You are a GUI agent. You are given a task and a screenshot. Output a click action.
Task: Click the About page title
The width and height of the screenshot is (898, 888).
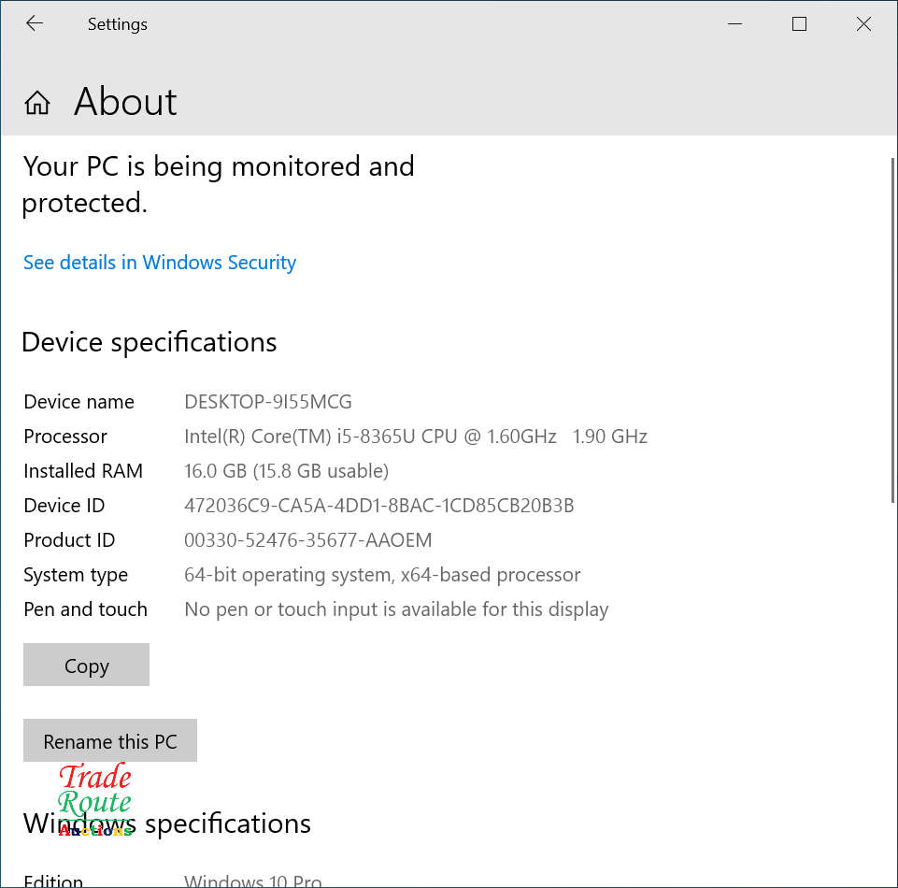point(124,102)
